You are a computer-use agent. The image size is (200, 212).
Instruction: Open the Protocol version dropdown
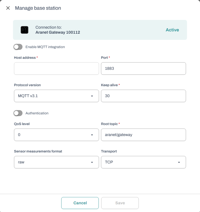[x=56, y=96]
